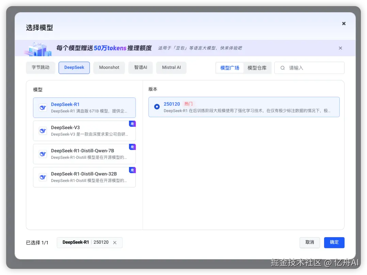Click the 模型 column heading
This screenshot has height=275, width=367.
[x=38, y=90]
